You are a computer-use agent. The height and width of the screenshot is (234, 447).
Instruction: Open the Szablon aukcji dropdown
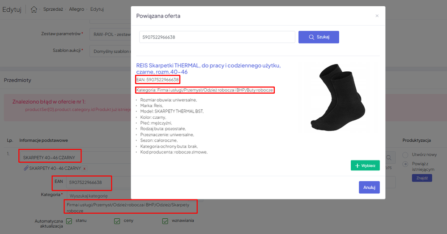[x=110, y=51]
